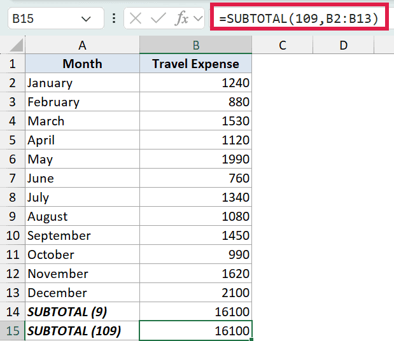394x341 pixels.
Task: Click the Name Box showing B15
Action: (56, 18)
